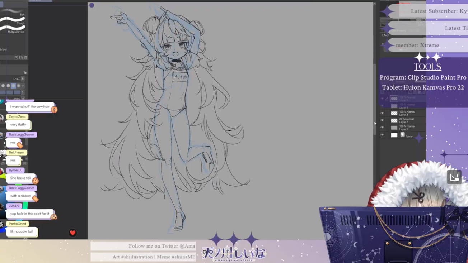Screen dimensions: 468x263
Task: Expand the stabilization row arrow
Action: pos(23,92)
